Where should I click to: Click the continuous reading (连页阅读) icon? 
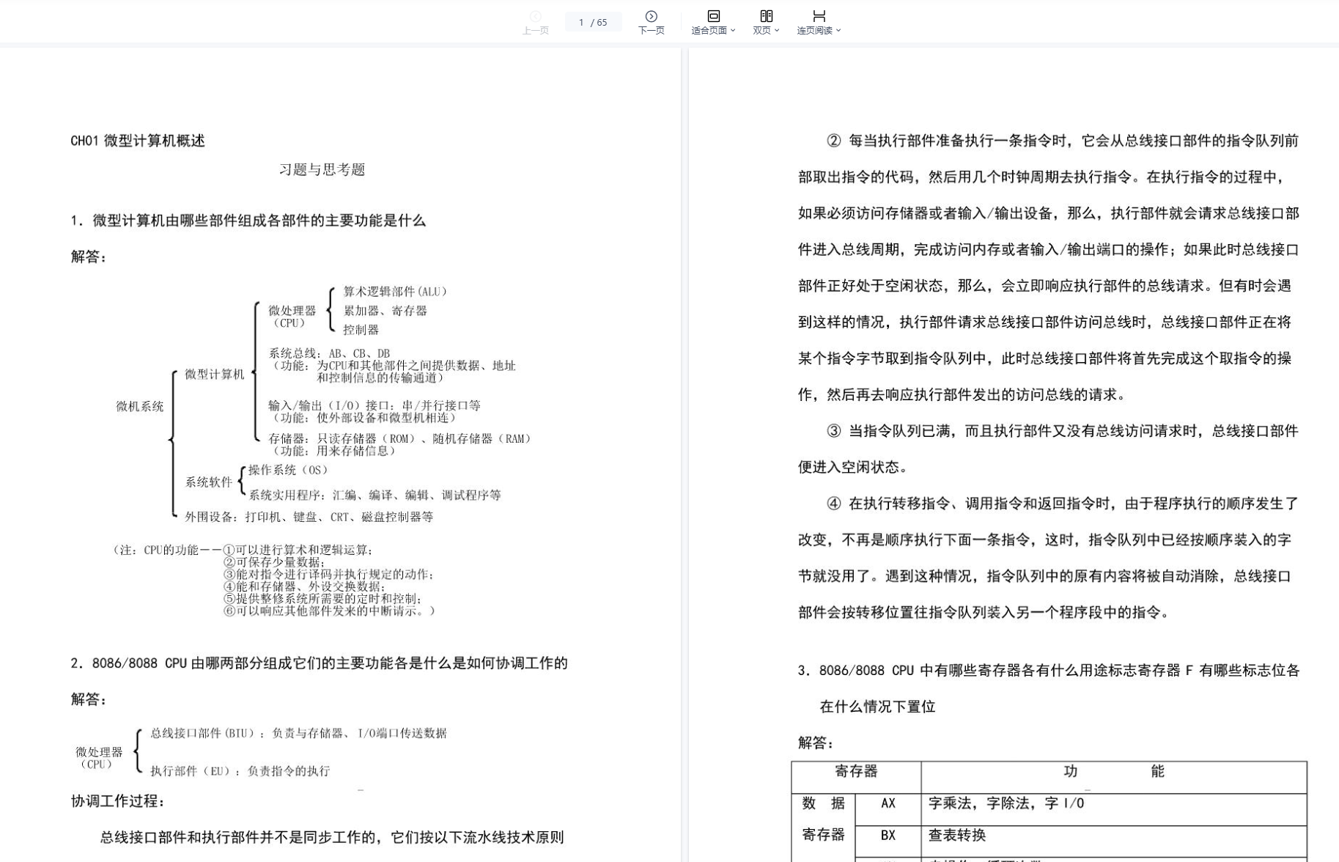819,16
